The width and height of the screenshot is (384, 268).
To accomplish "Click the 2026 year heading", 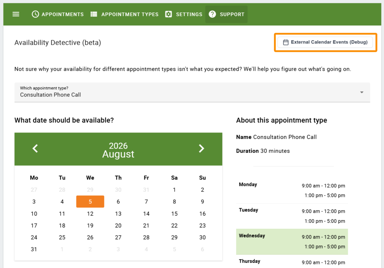I will pyautogui.click(x=118, y=146).
